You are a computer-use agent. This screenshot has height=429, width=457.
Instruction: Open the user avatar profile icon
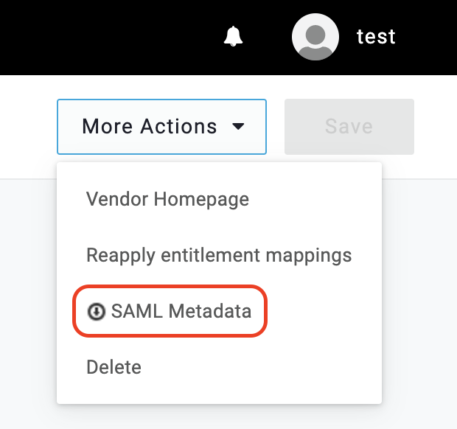tap(315, 37)
